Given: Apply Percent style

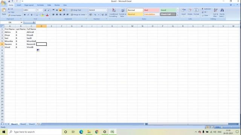Looking at the screenshot, I should pyautogui.click(x=95, y=15).
